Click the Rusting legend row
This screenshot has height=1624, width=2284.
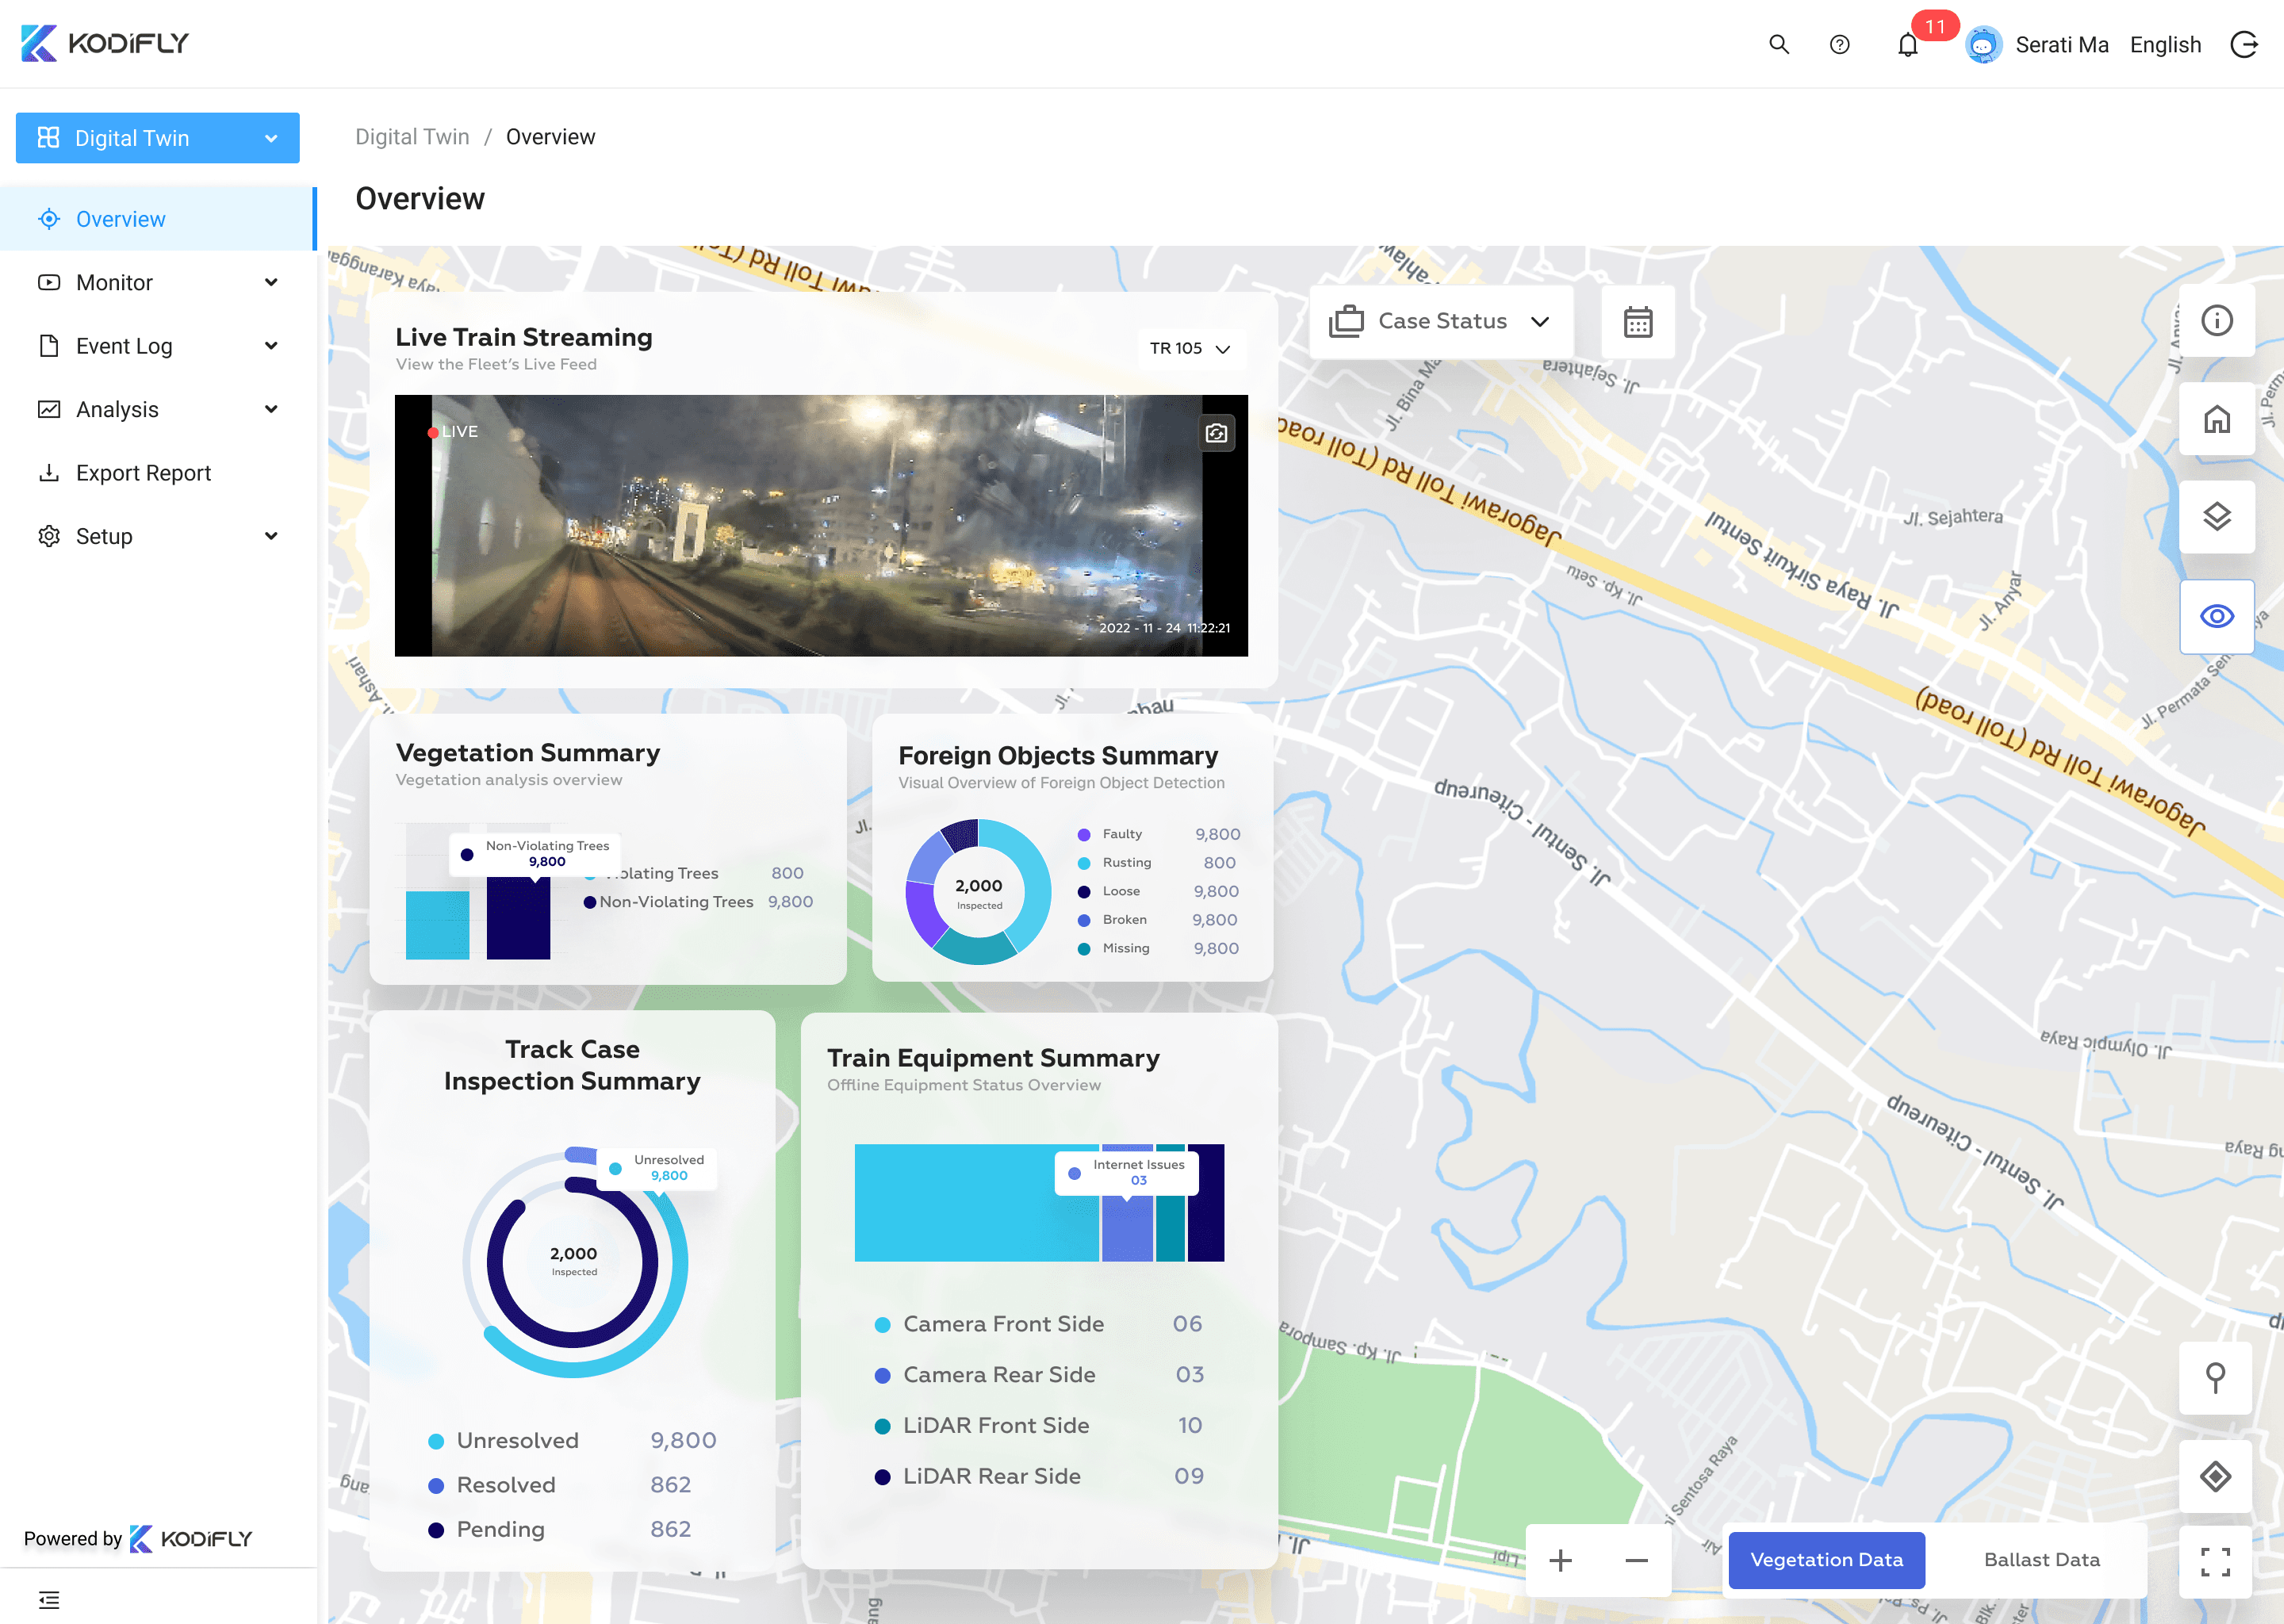(x=1158, y=862)
